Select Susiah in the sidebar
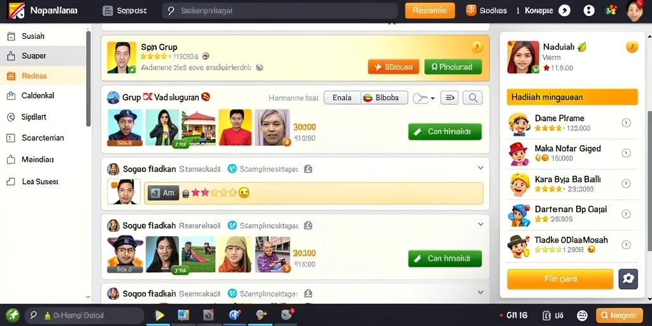This screenshot has width=652, height=326. click(x=43, y=36)
